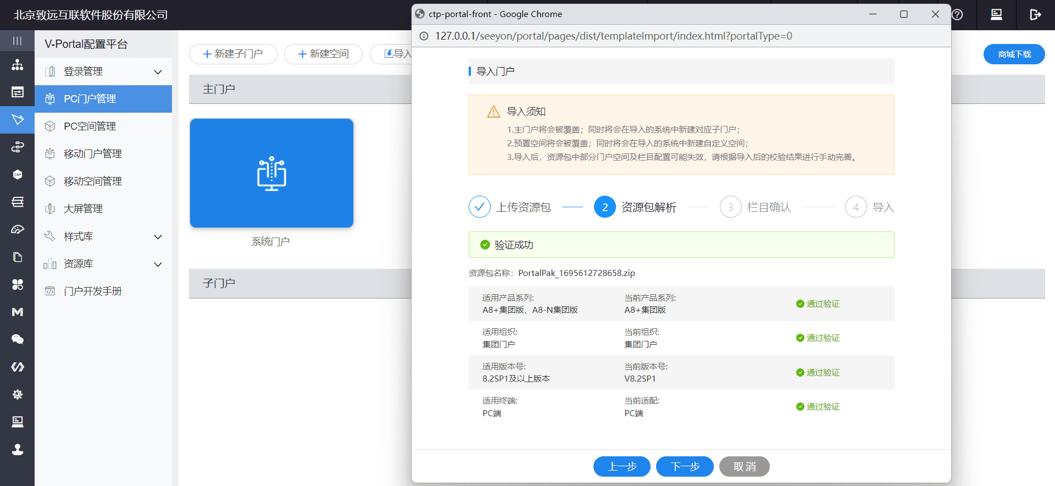
Task: Click the monitor icon in top bar
Action: point(996,15)
